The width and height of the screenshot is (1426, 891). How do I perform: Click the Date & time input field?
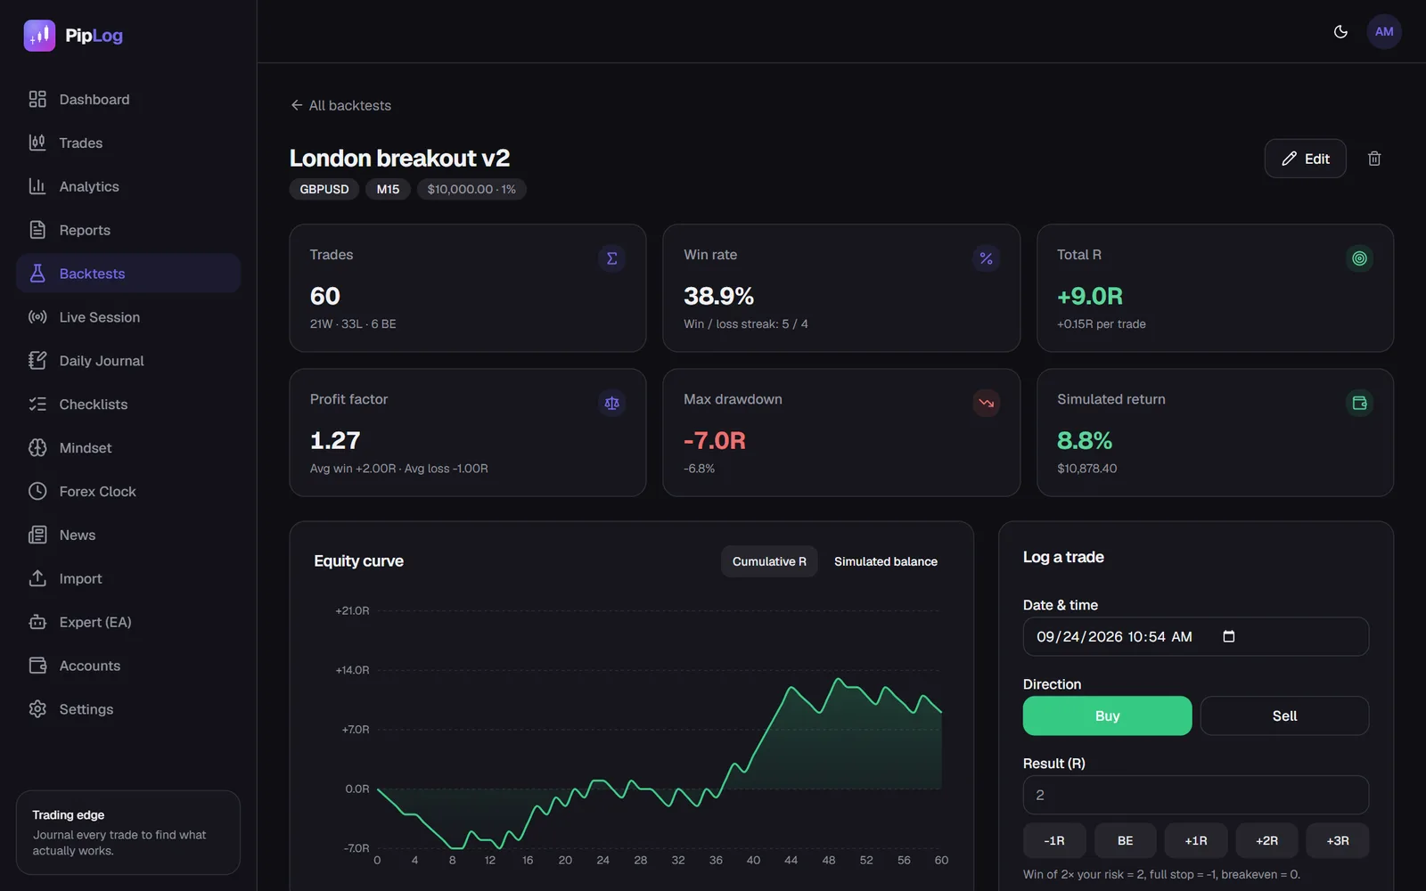pos(1196,636)
